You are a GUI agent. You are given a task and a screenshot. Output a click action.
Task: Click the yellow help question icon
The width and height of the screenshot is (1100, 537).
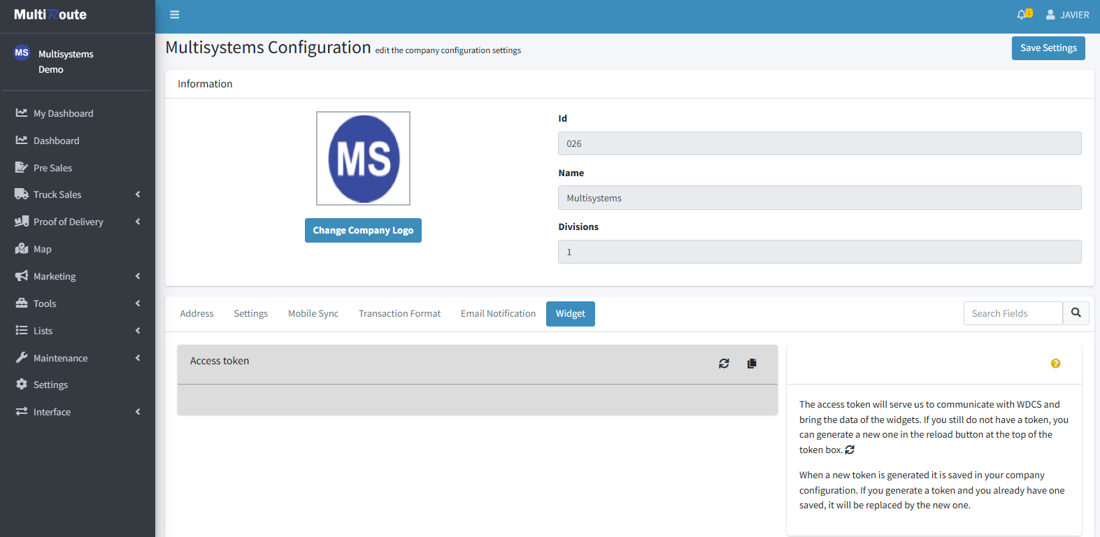(1056, 364)
